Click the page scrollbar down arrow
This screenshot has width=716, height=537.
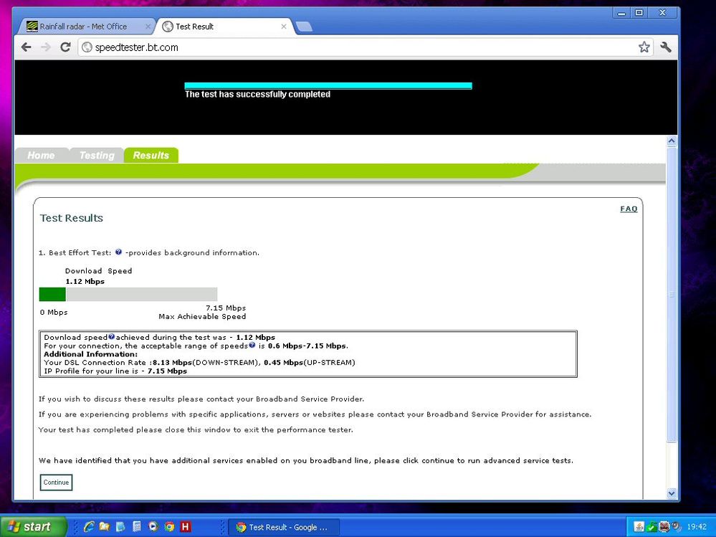pyautogui.click(x=672, y=493)
